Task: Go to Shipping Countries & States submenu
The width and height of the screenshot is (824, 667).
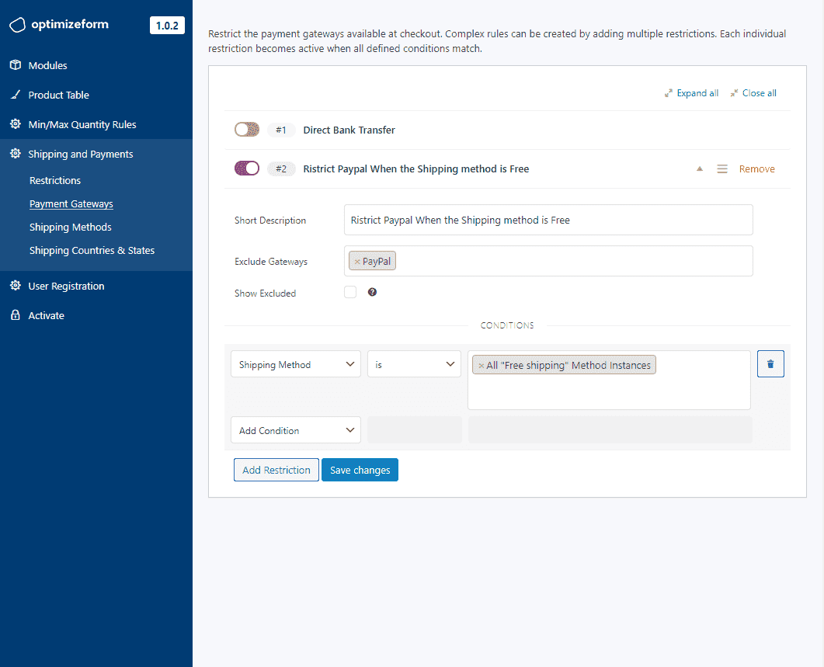Action: [92, 250]
